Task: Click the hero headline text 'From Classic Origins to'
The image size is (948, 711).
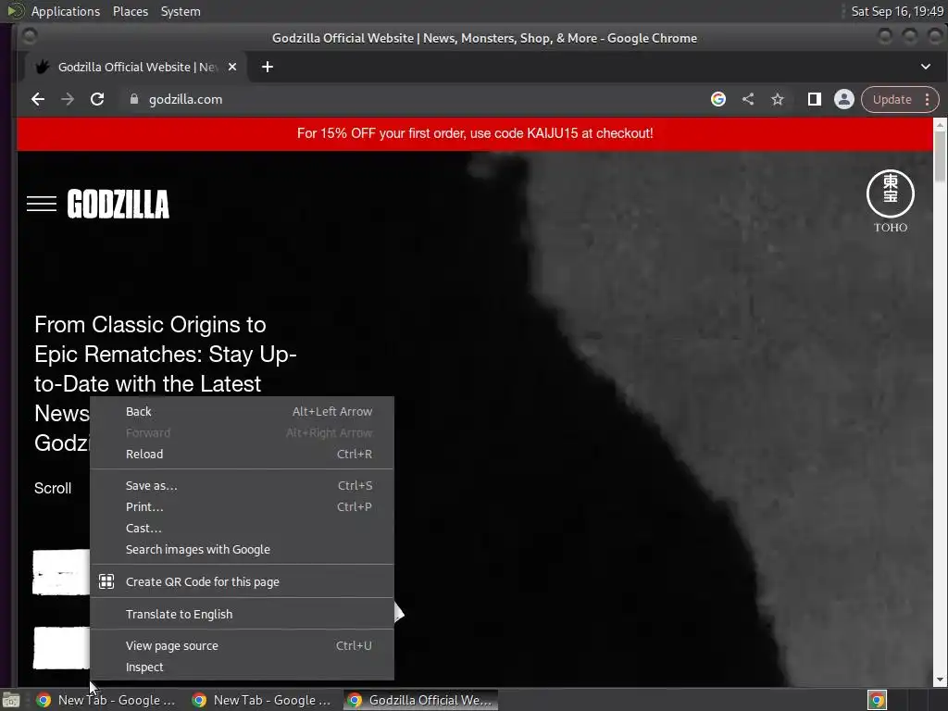Action: [150, 325]
